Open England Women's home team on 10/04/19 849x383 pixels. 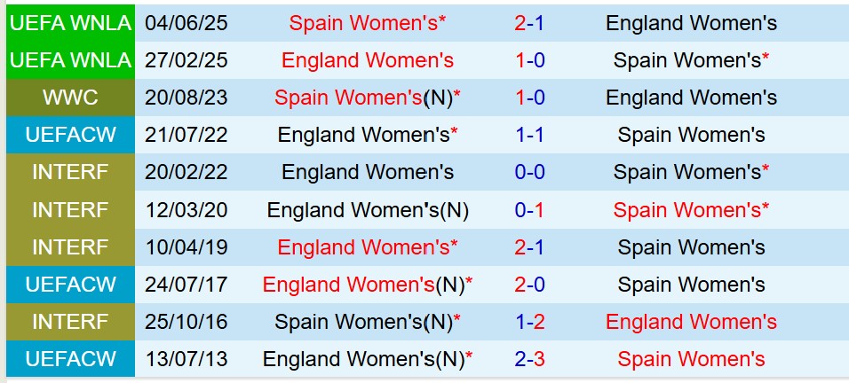(368, 247)
